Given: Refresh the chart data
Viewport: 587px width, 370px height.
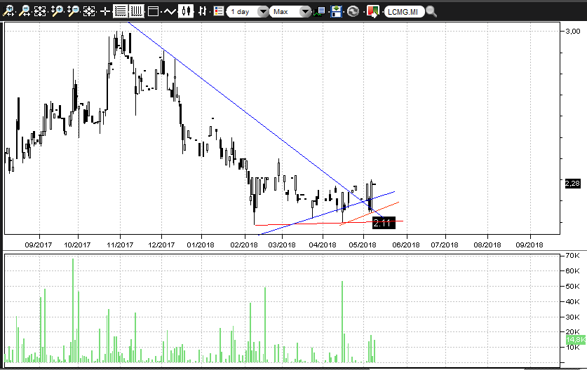Looking at the screenshot, I should tap(353, 12).
